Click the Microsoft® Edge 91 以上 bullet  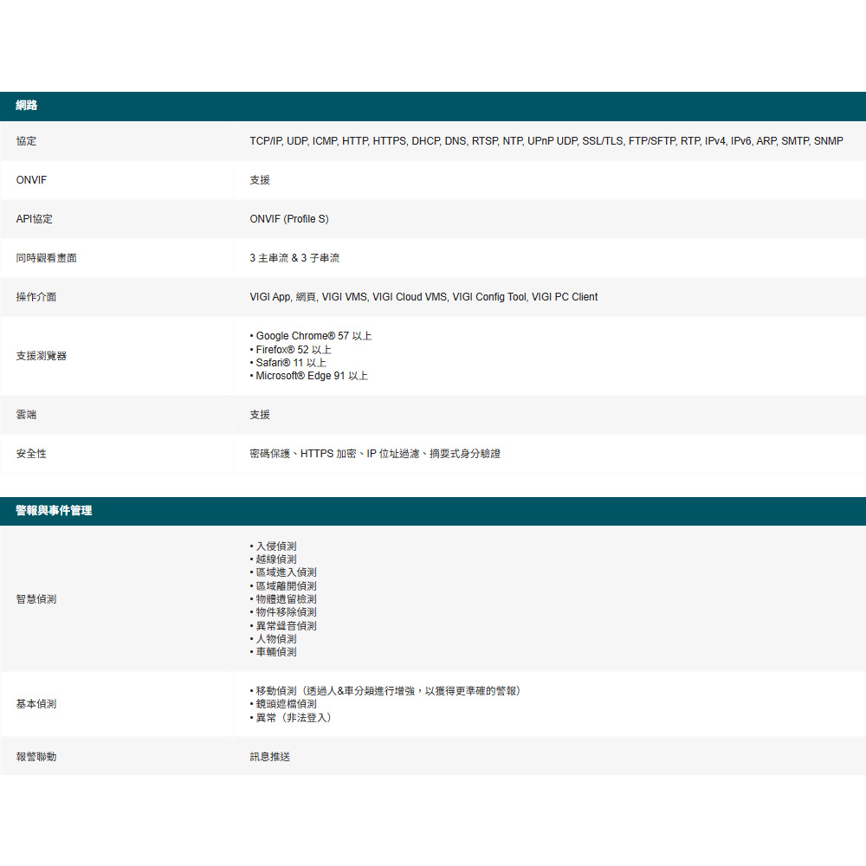[312, 376]
